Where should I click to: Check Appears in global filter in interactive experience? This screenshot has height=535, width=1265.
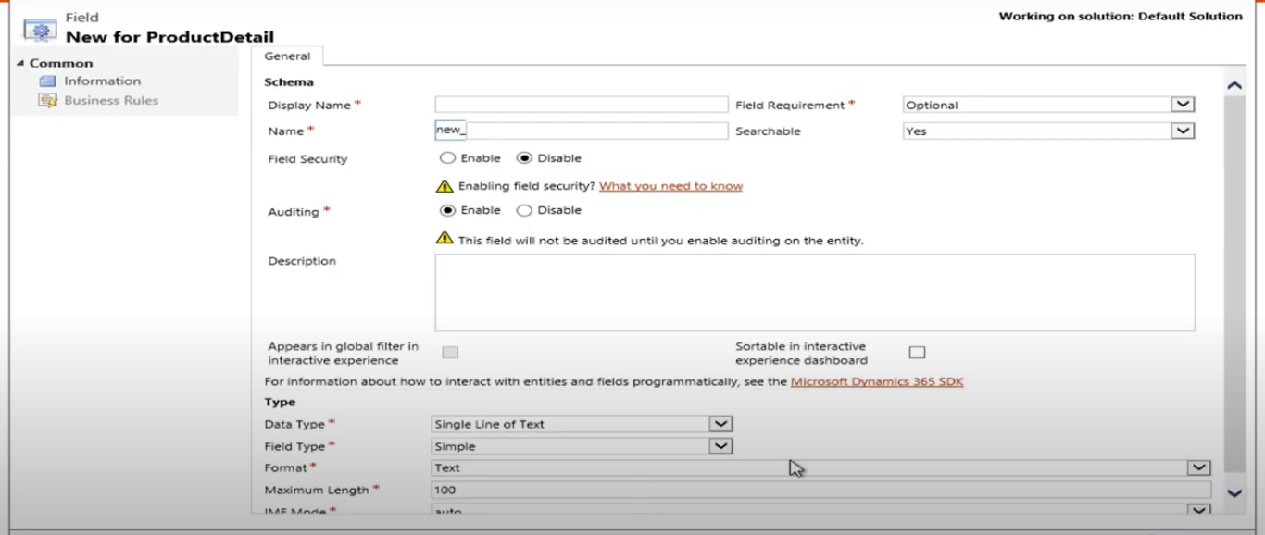(x=450, y=352)
